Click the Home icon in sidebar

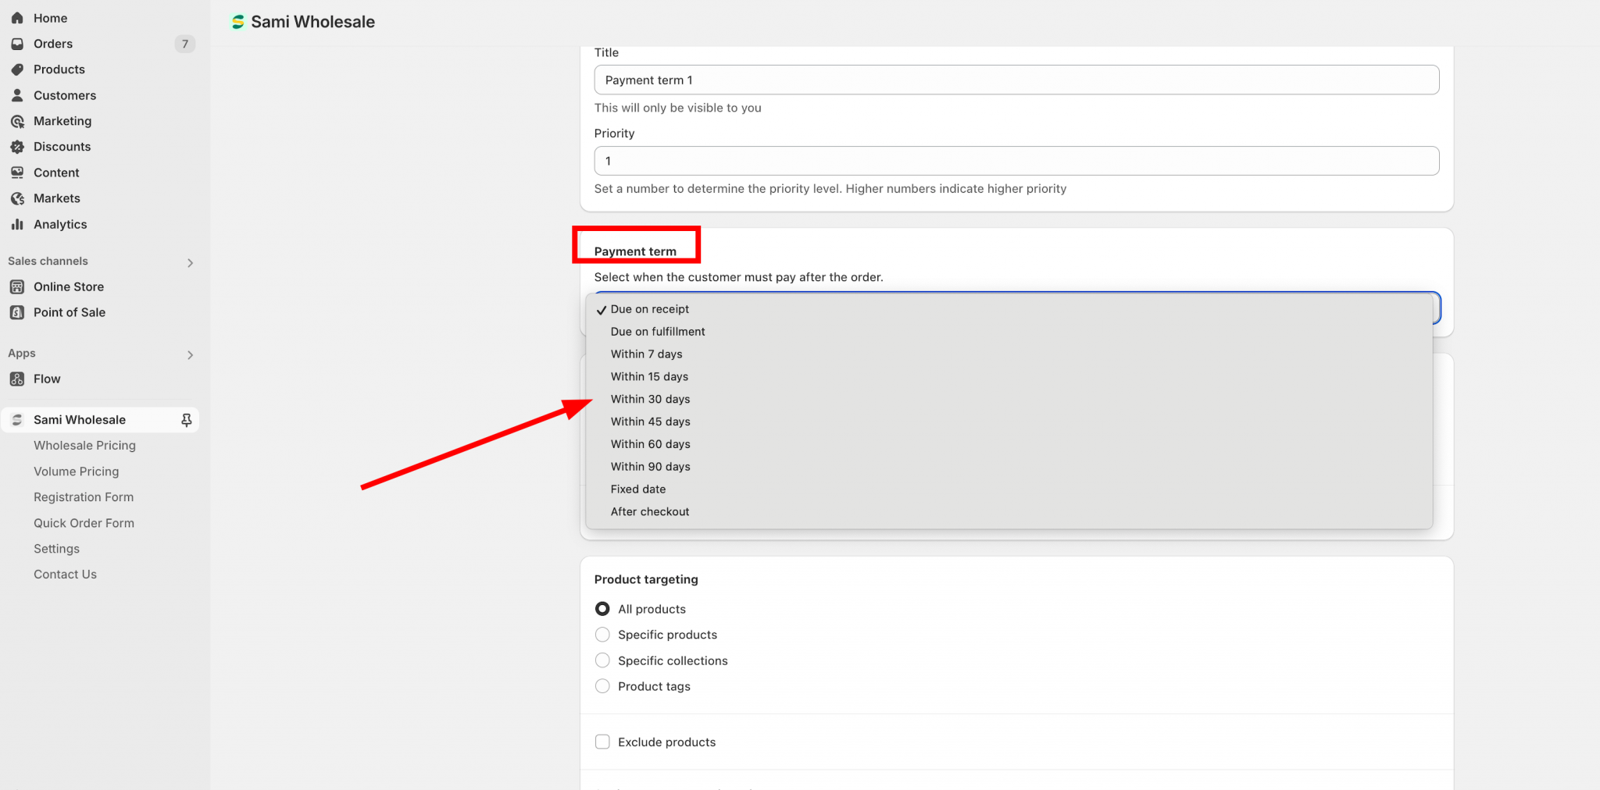coord(17,18)
